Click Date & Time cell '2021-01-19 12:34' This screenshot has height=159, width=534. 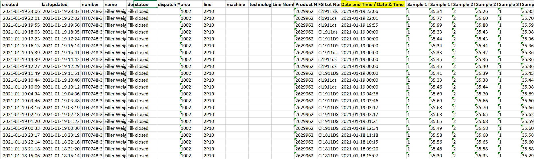coord(373,128)
